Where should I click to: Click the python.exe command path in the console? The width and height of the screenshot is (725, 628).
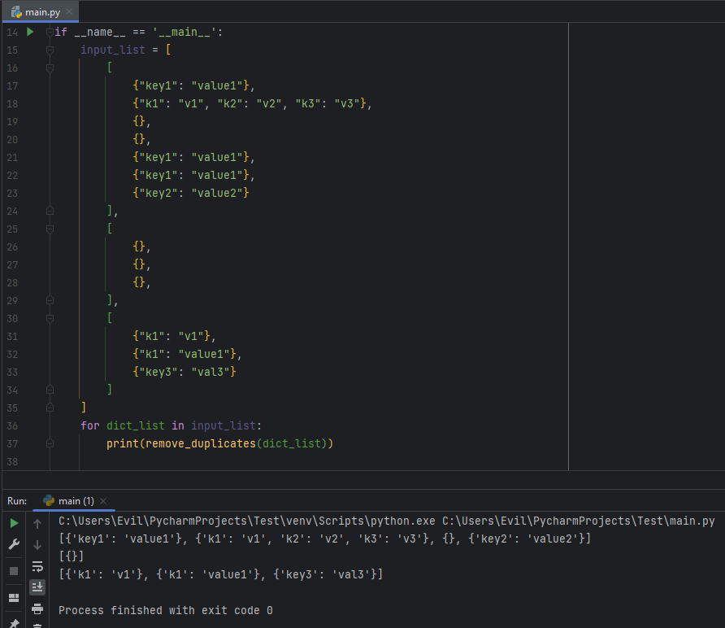point(247,521)
